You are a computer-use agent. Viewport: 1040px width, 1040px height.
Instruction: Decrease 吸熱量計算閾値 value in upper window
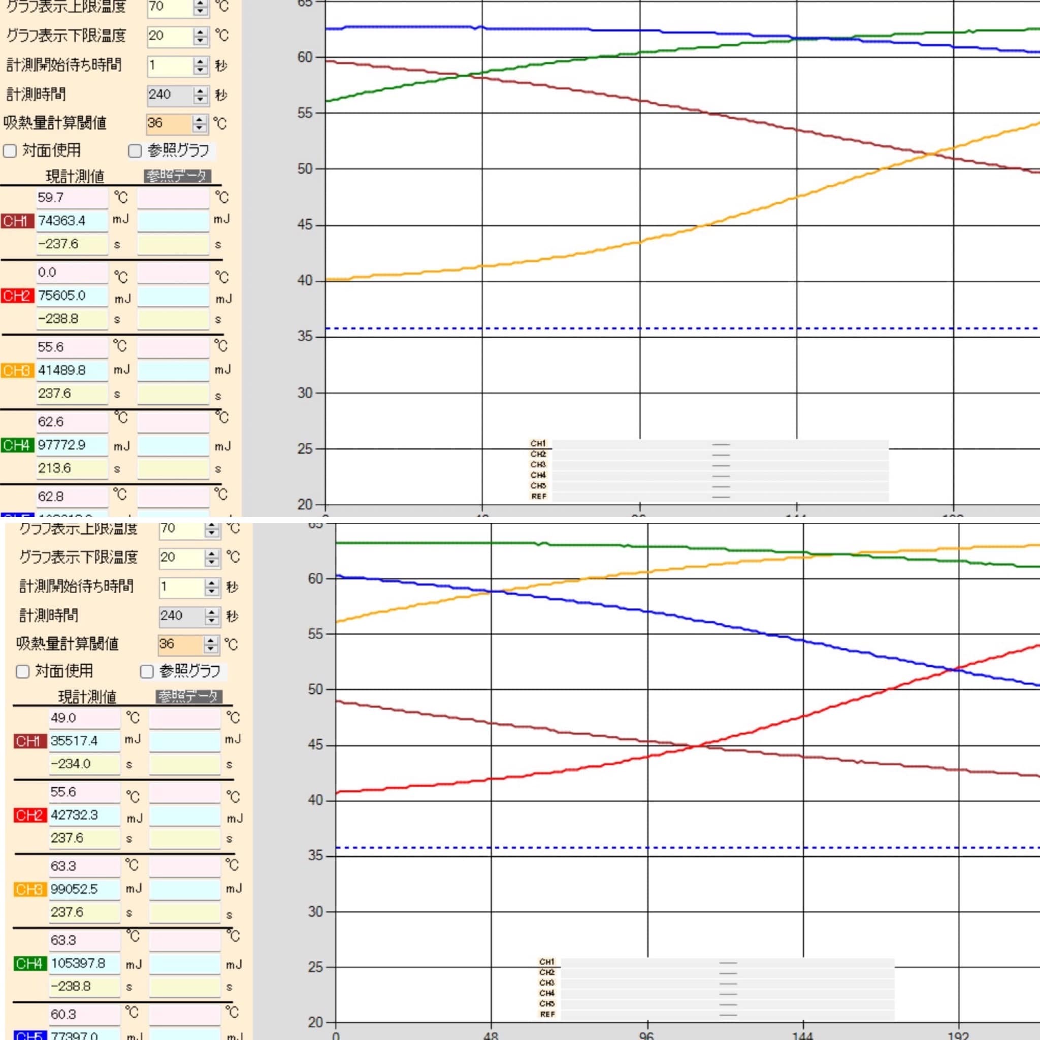click(x=200, y=128)
